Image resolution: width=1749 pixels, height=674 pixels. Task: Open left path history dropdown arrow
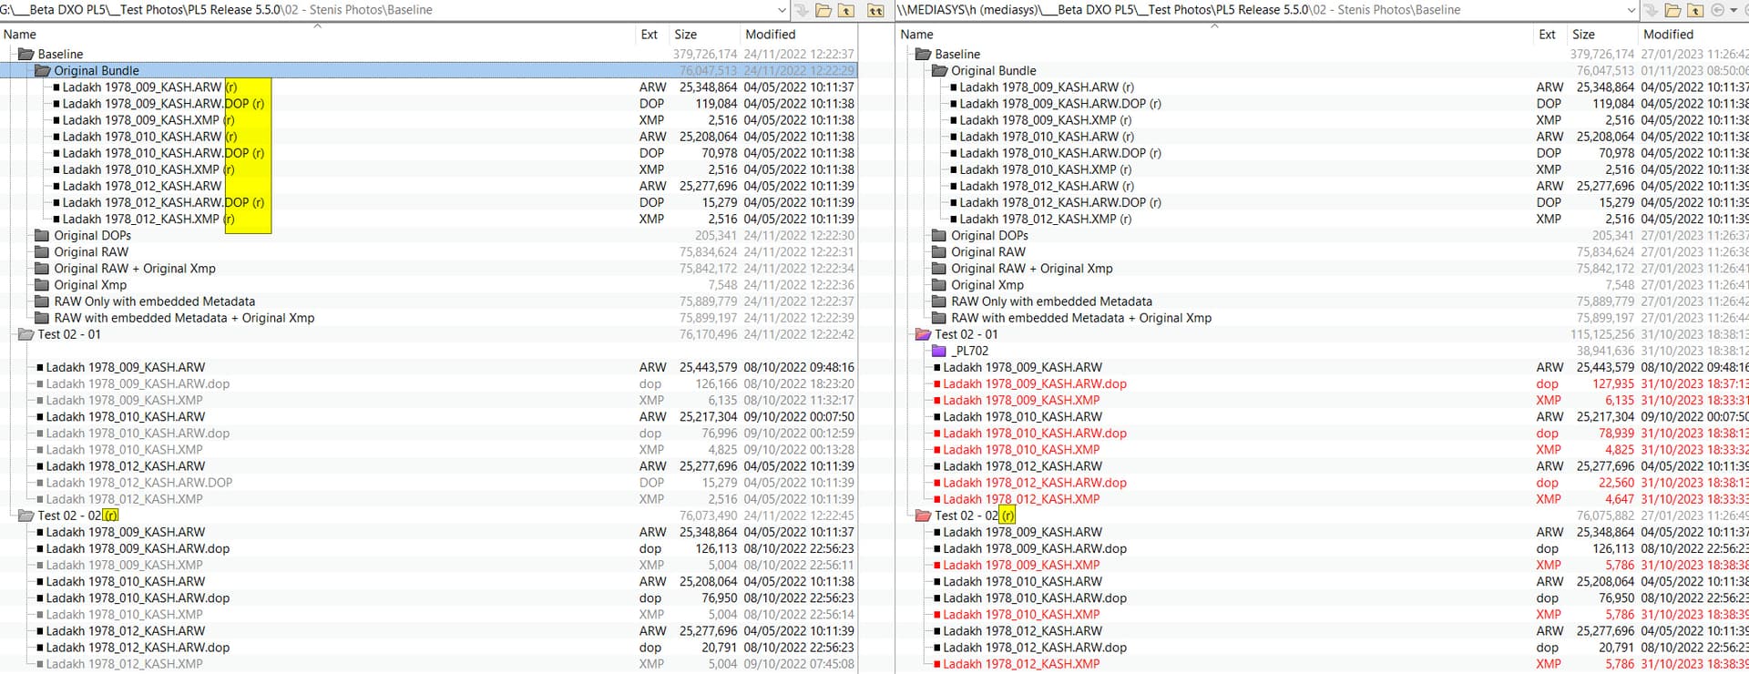pyautogui.click(x=782, y=10)
